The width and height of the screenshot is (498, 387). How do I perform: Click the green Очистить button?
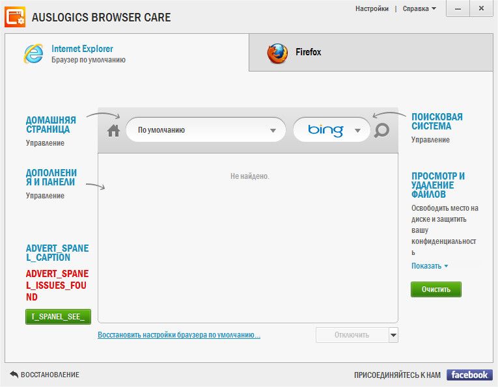point(436,289)
